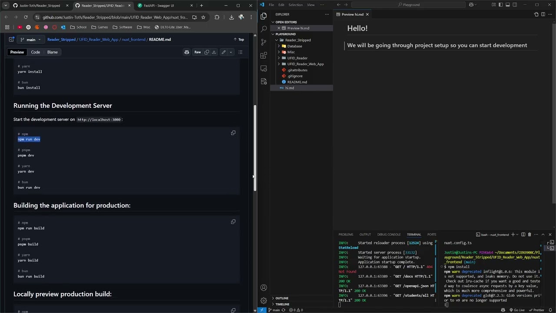Split the Preview hi.md editor to the right

[x=543, y=14]
